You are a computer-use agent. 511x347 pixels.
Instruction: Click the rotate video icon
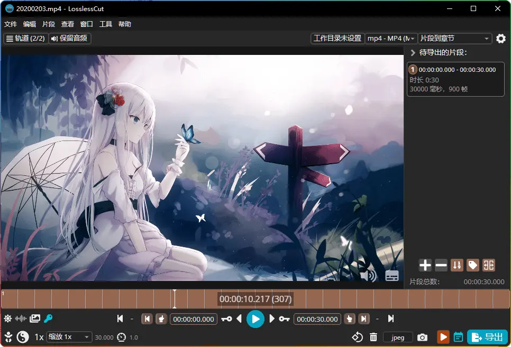358,337
